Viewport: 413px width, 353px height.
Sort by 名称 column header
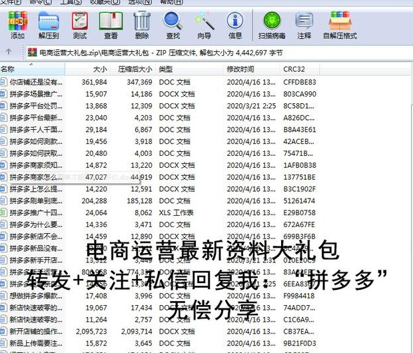coord(33,69)
